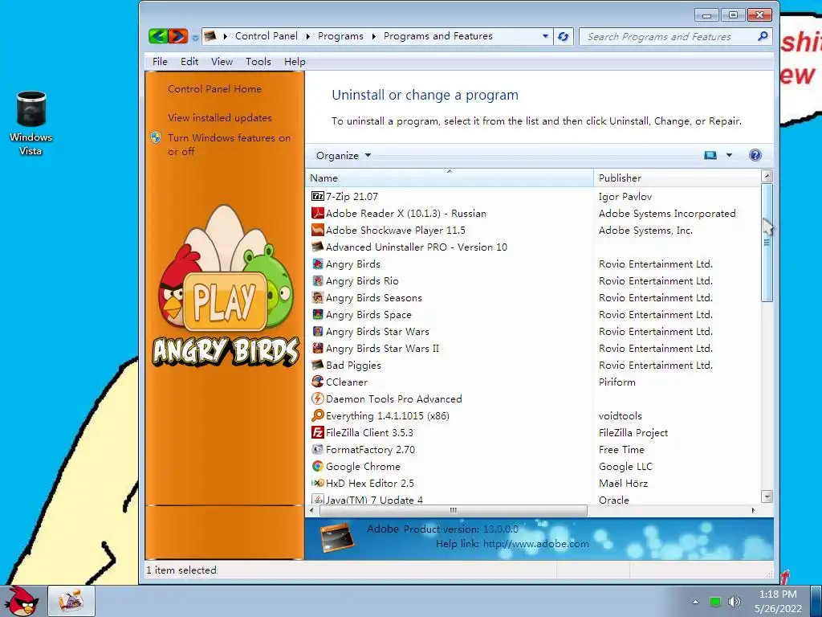Click the change view icon
Image resolution: width=822 pixels, height=617 pixels.
point(710,155)
